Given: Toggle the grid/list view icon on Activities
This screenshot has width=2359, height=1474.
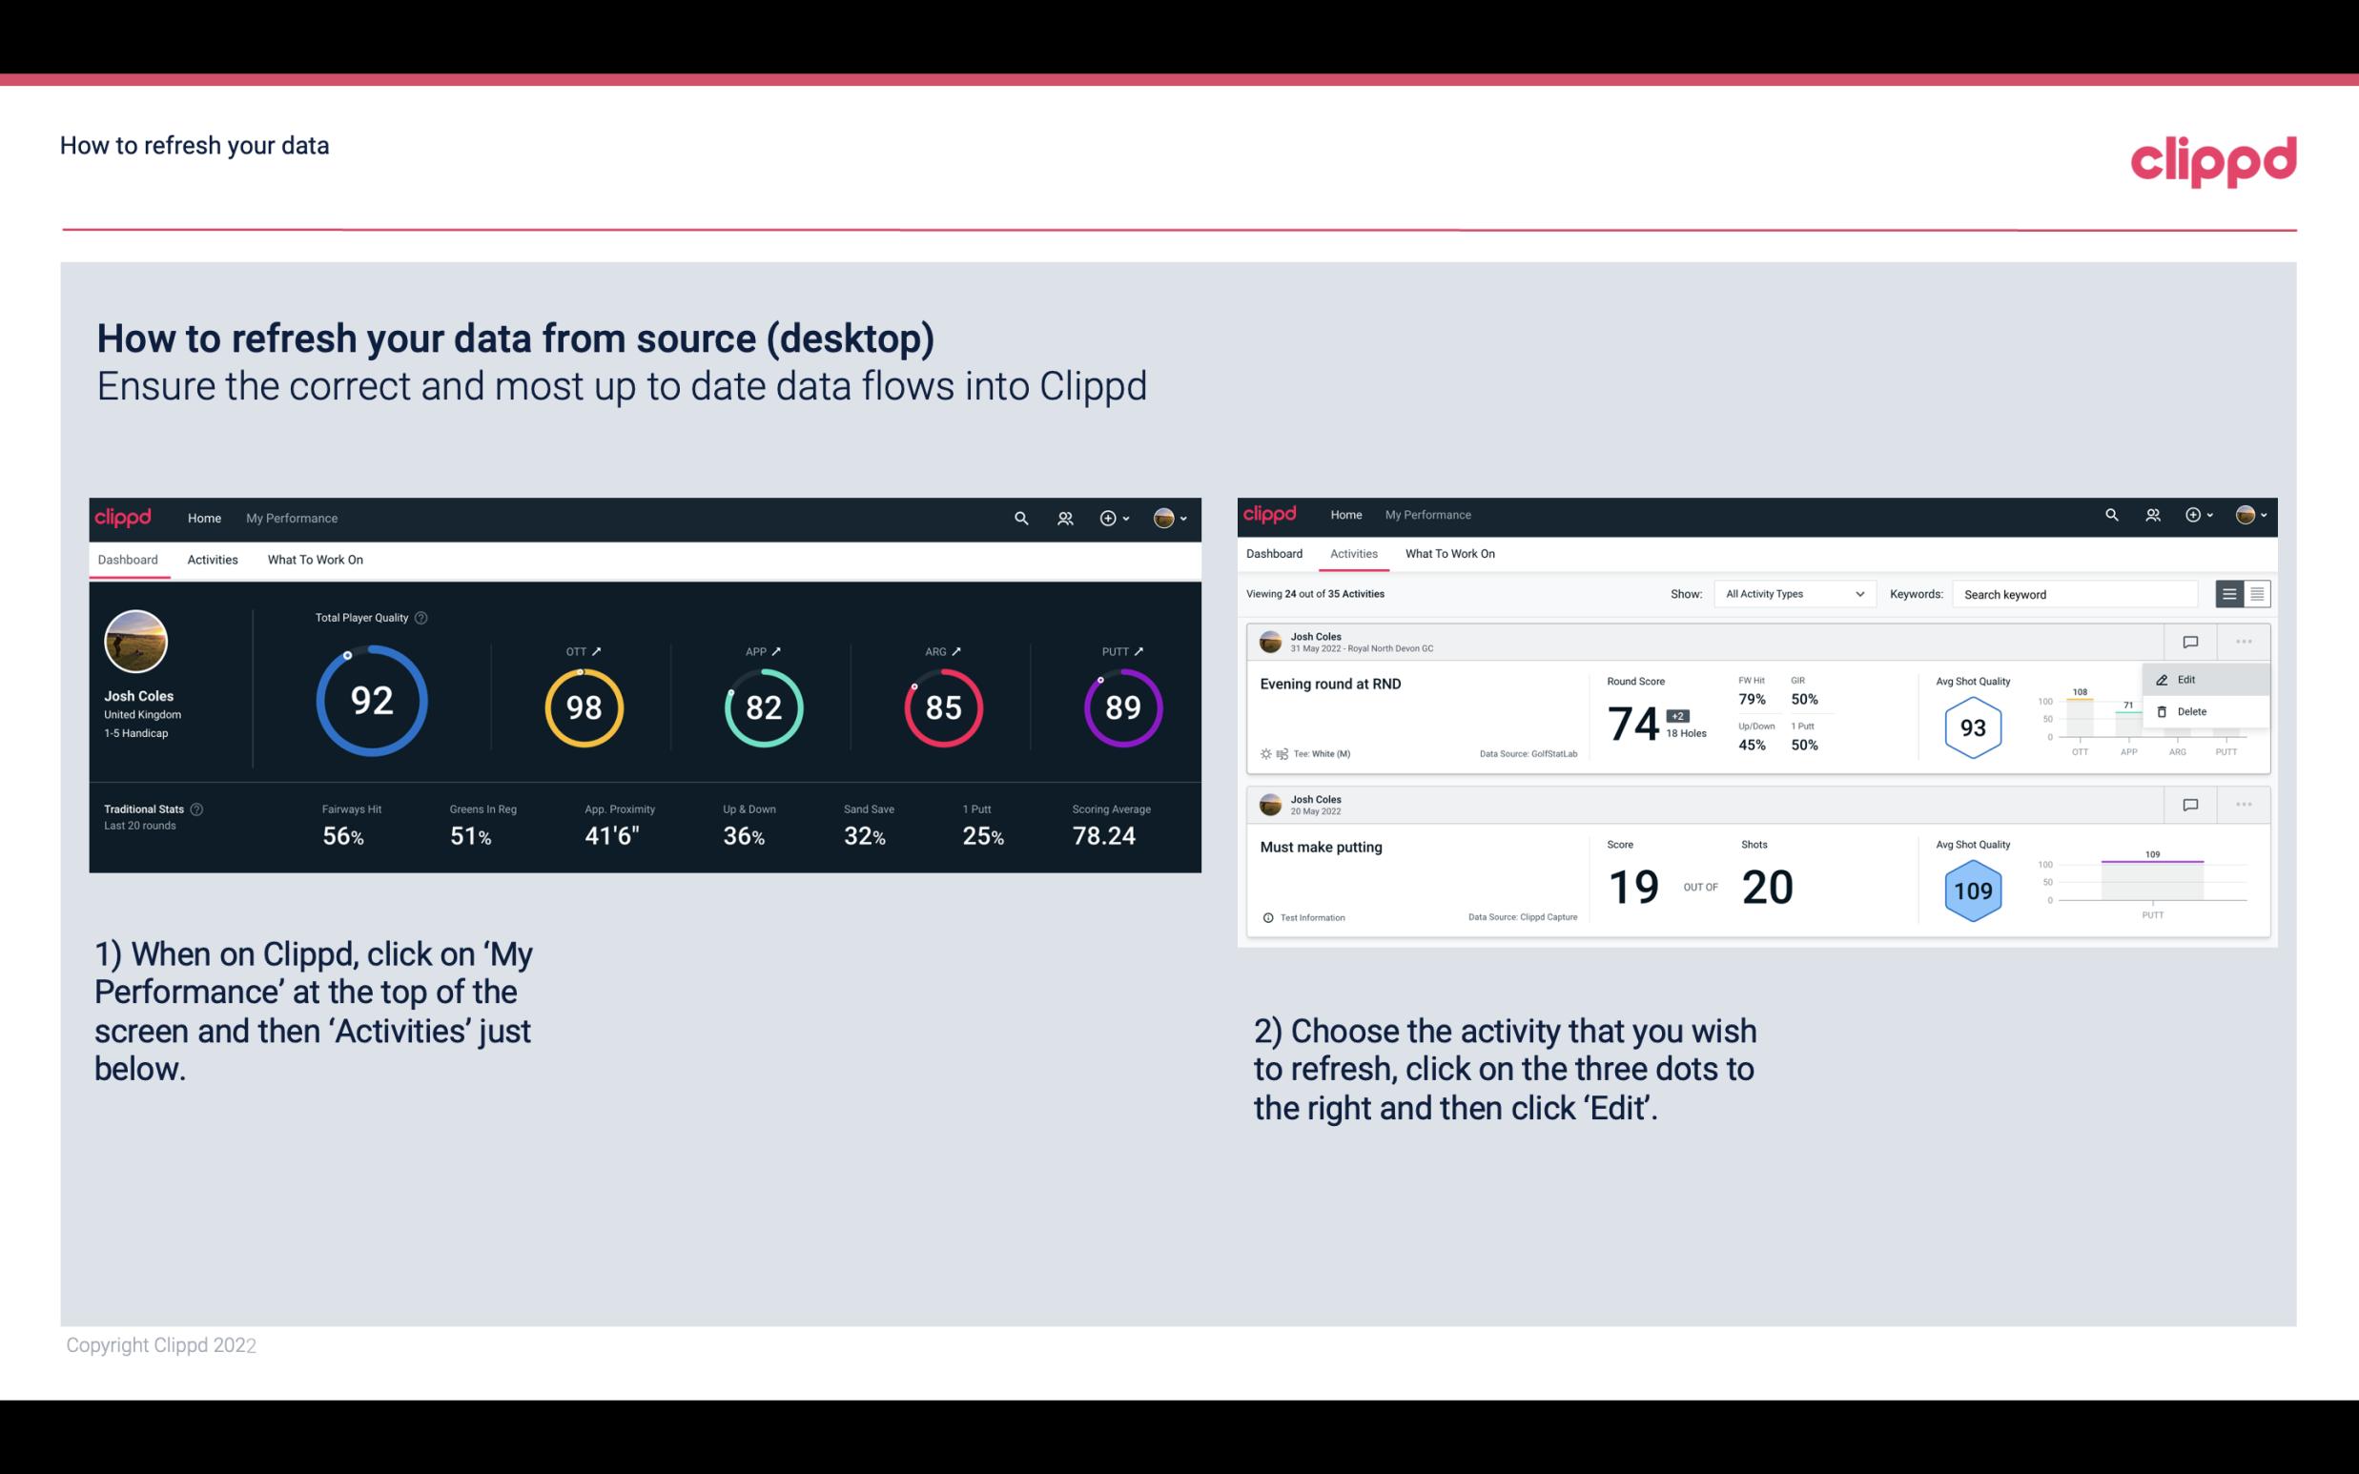Looking at the screenshot, I should coord(2255,594).
